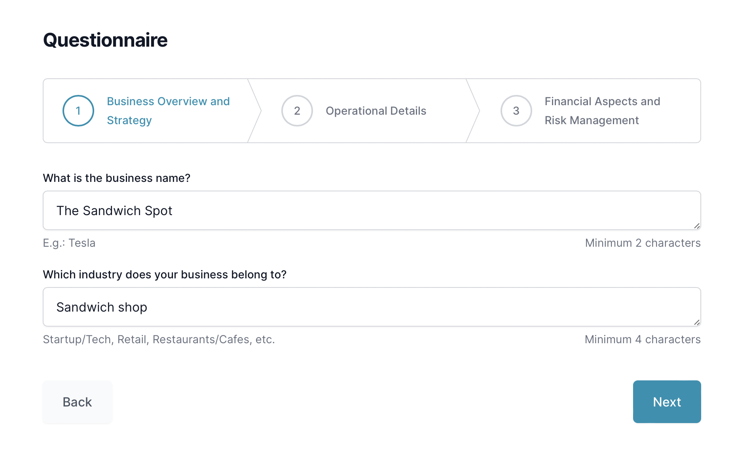This screenshot has height=465, width=751.
Task: Click resize handle of business name field
Action: click(697, 226)
